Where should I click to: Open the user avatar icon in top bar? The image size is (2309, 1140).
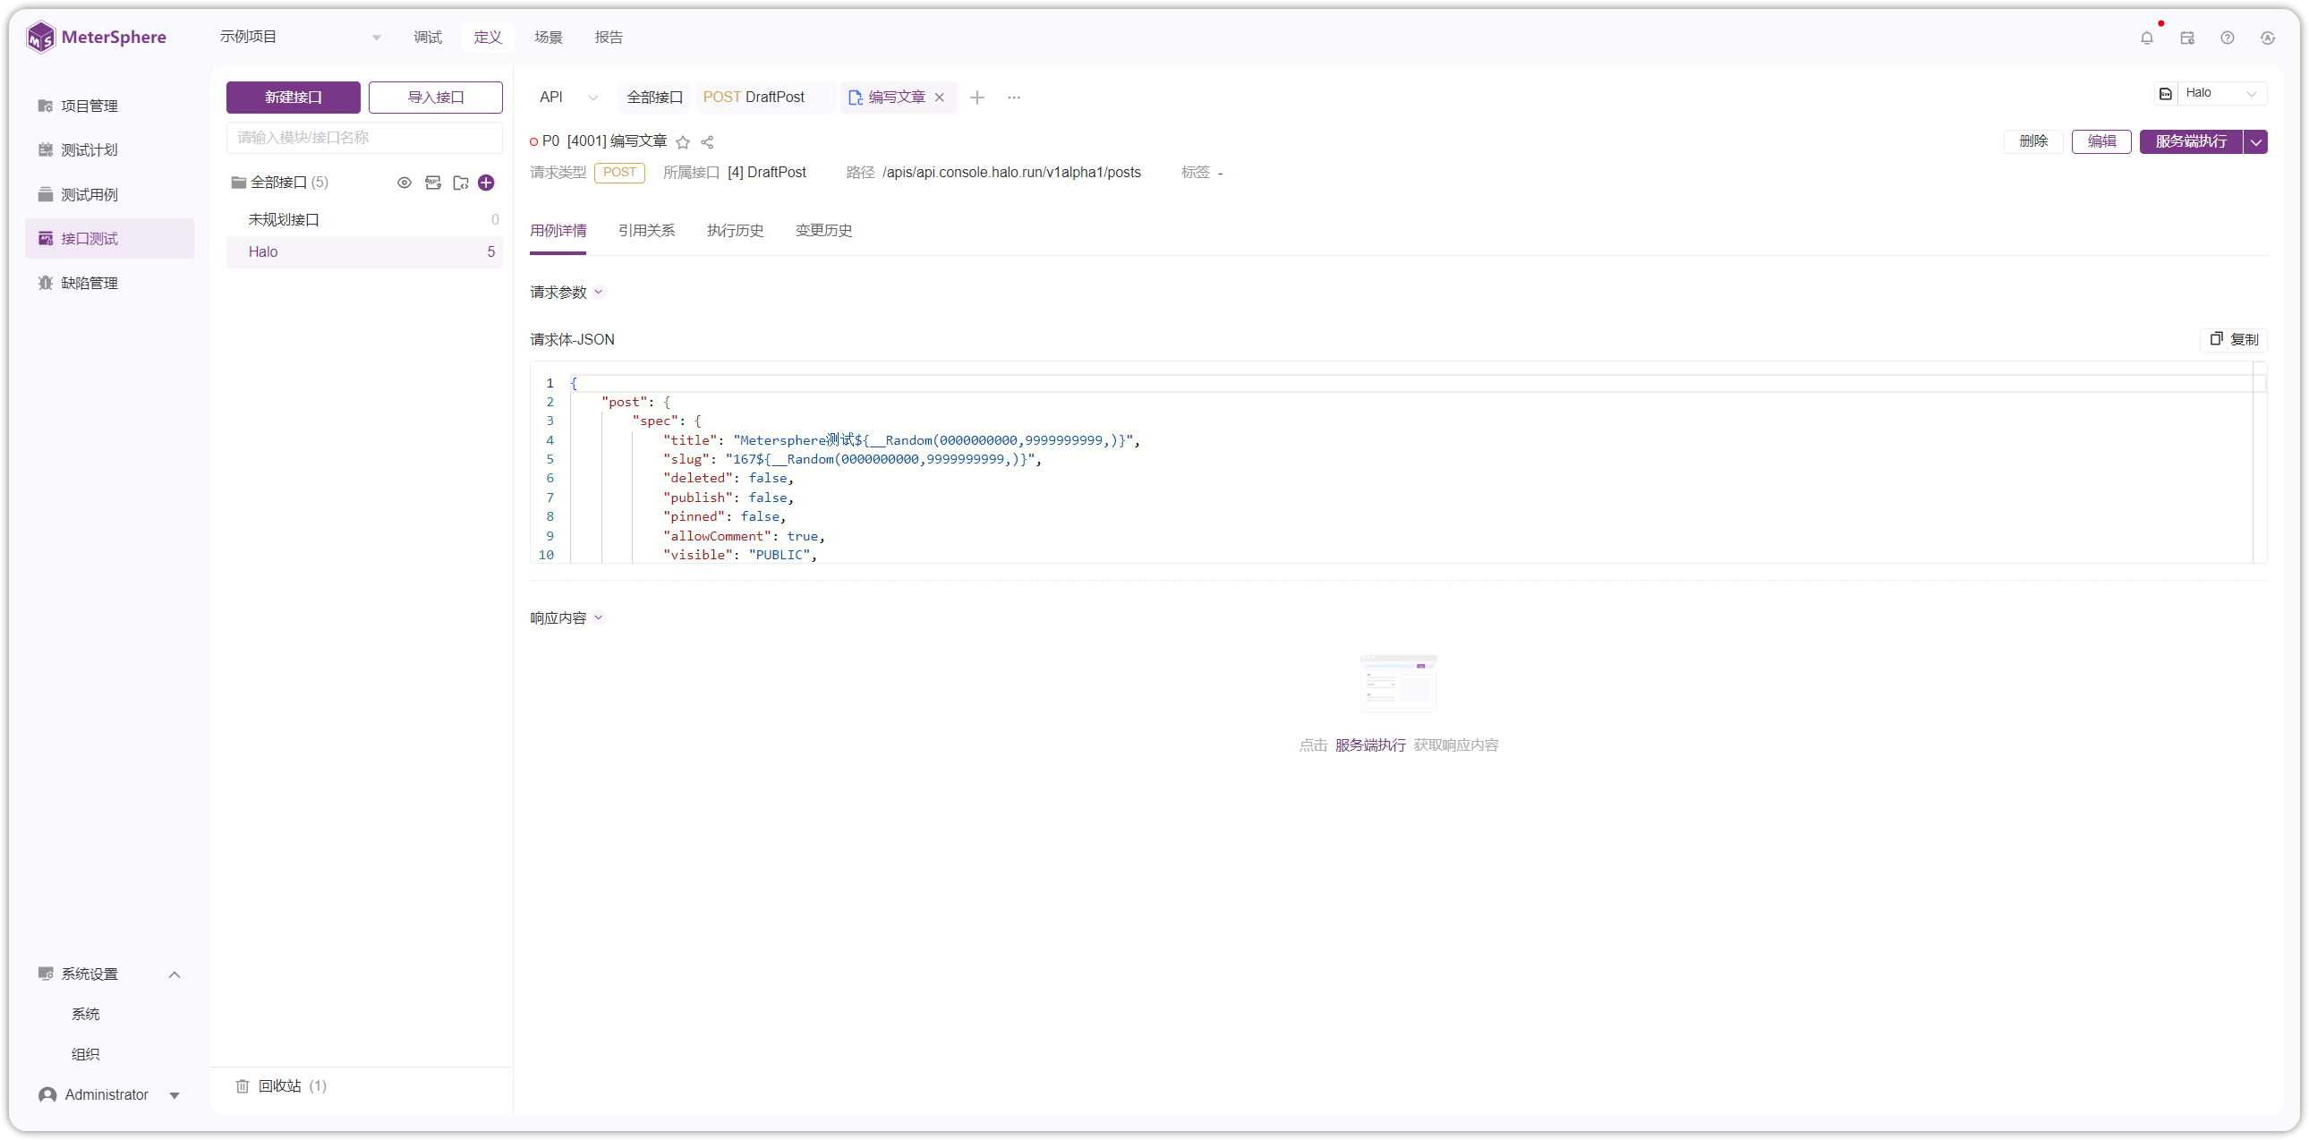click(2268, 38)
